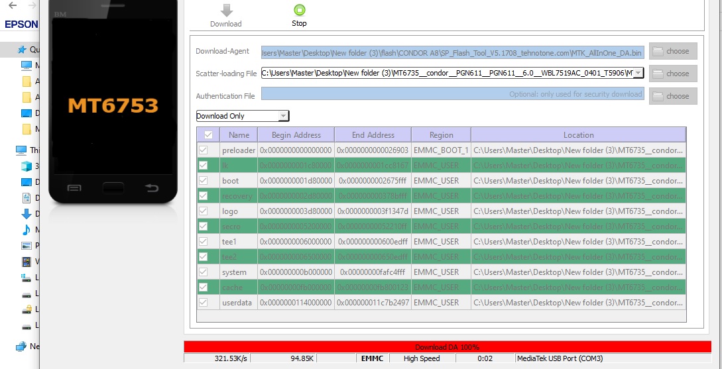Open Documents page icon in Explorer sidebar
The image size is (722, 369).
click(x=27, y=198)
